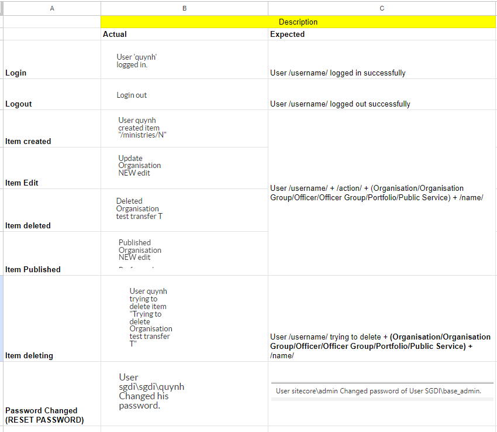
Task: Select the Item Published label cell
Action: coord(52,253)
